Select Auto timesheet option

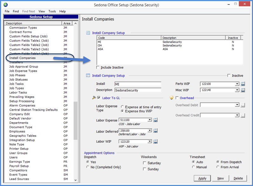coord(193,162)
